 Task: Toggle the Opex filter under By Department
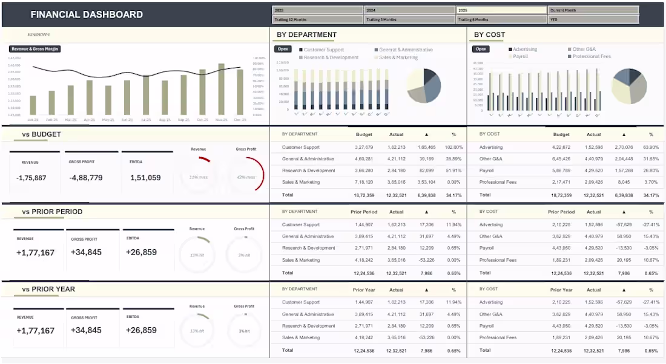[x=283, y=49]
